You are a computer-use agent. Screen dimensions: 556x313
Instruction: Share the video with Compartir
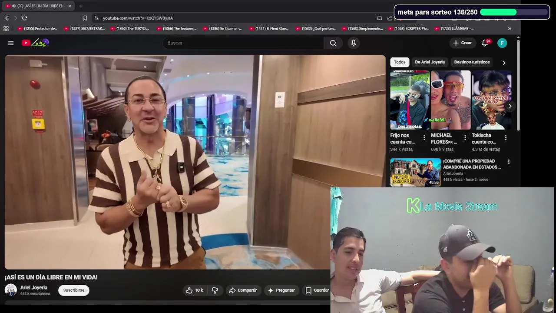[x=243, y=290]
